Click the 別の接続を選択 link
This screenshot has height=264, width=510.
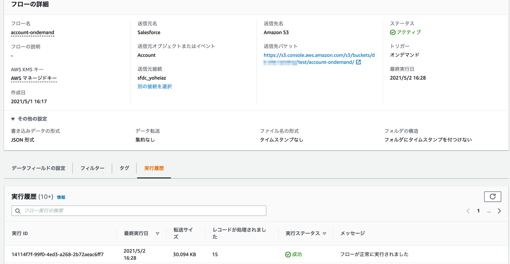pos(155,86)
